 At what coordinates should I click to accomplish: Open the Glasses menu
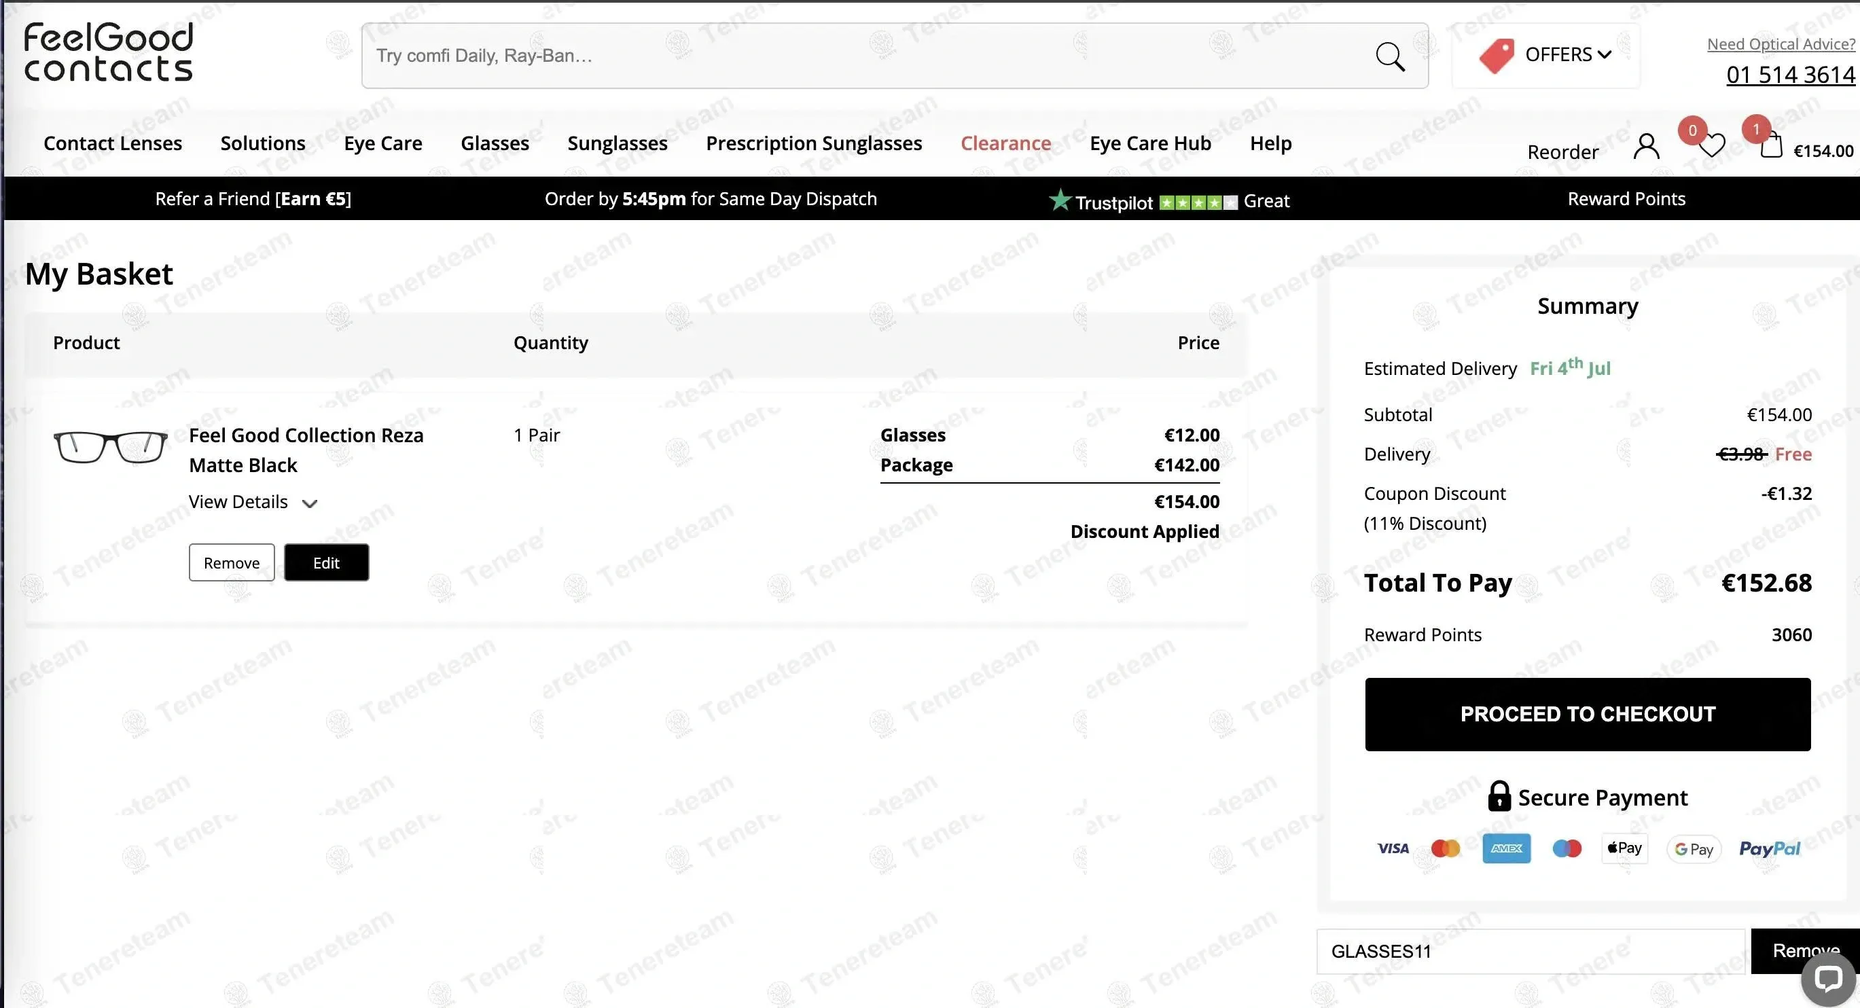(495, 143)
